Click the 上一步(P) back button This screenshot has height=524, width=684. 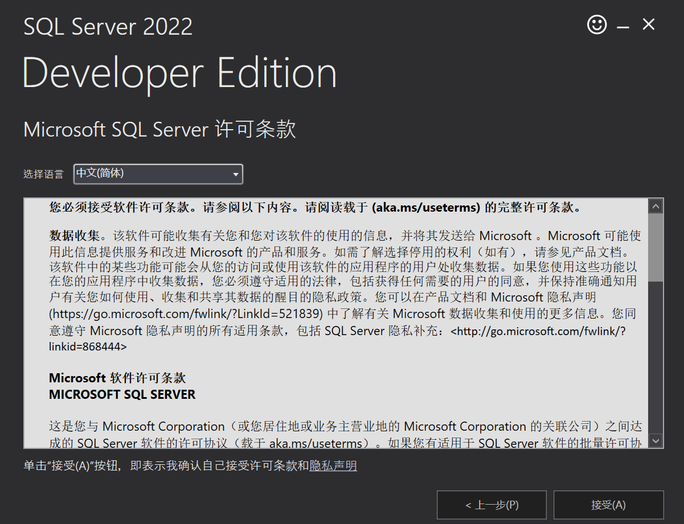(492, 505)
